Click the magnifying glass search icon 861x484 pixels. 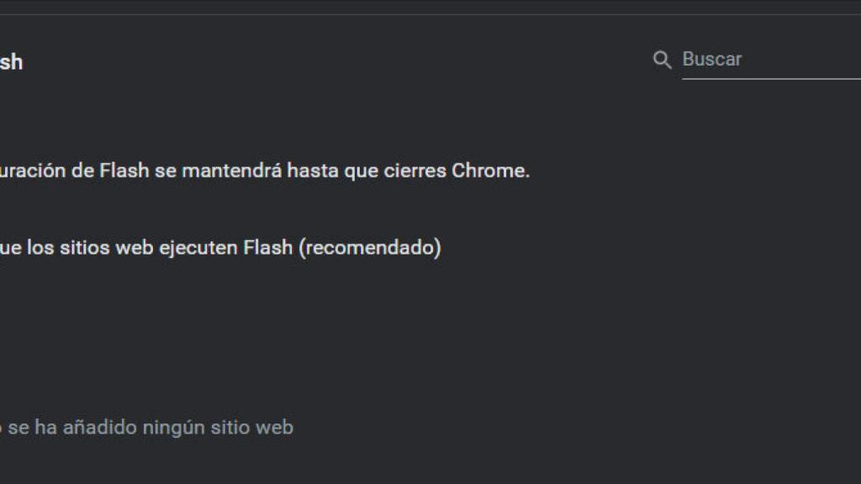pos(663,60)
